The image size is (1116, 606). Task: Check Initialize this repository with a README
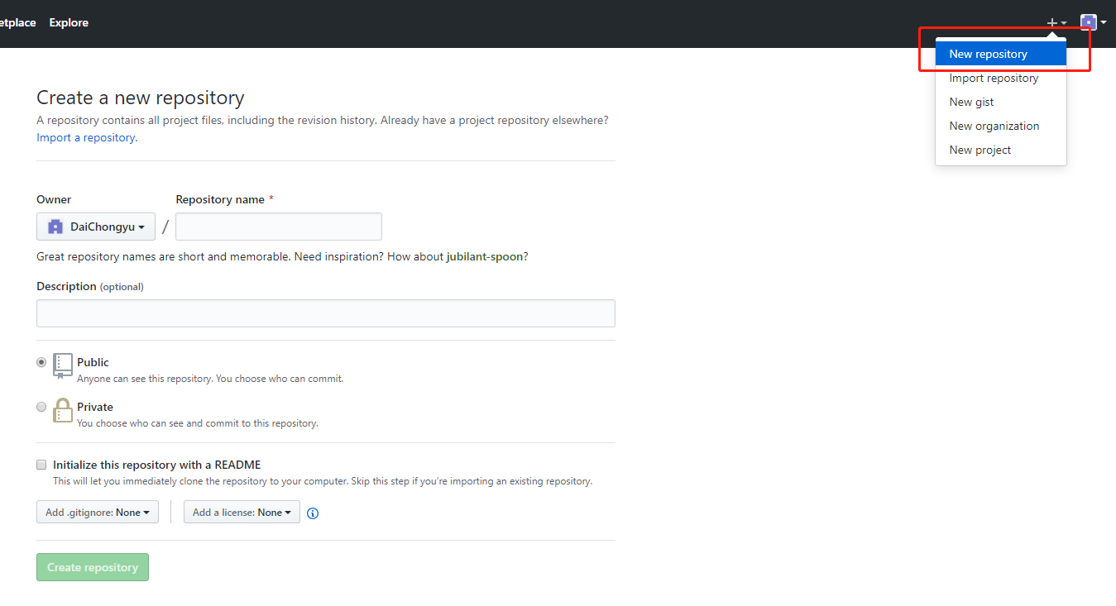pos(41,465)
